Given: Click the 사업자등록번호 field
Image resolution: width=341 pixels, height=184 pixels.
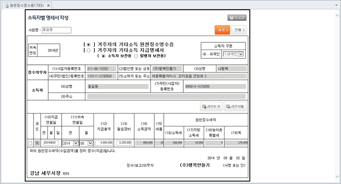Looking at the screenshot, I should tap(102, 69).
